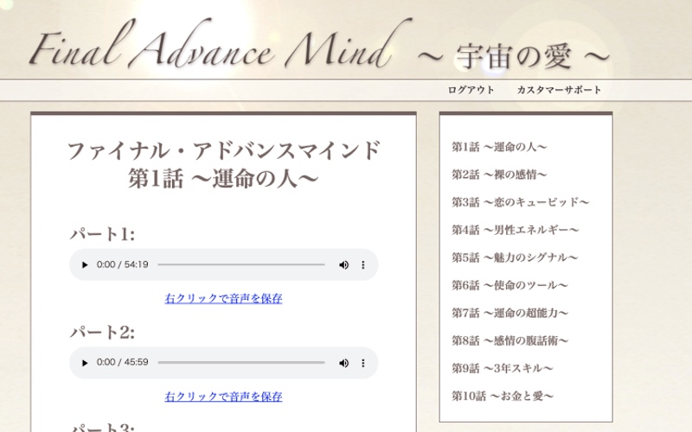Play the パート1 audio track

85,265
